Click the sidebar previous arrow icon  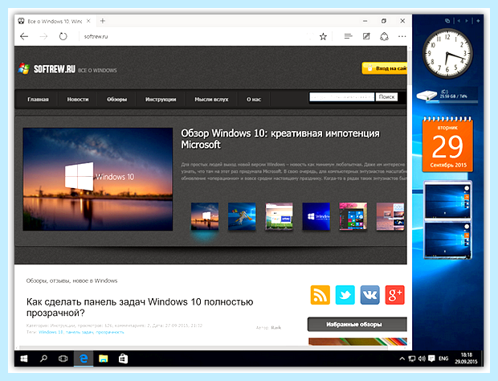pos(459,21)
